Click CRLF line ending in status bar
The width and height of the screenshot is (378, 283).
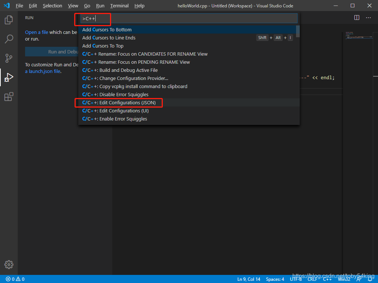tap(312, 279)
